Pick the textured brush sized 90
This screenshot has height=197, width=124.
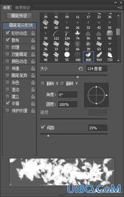click(x=110, y=35)
